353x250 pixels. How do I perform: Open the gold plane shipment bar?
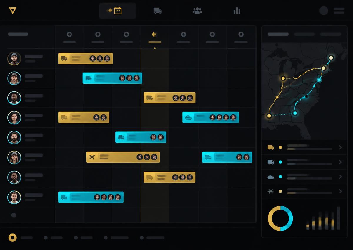click(x=123, y=157)
